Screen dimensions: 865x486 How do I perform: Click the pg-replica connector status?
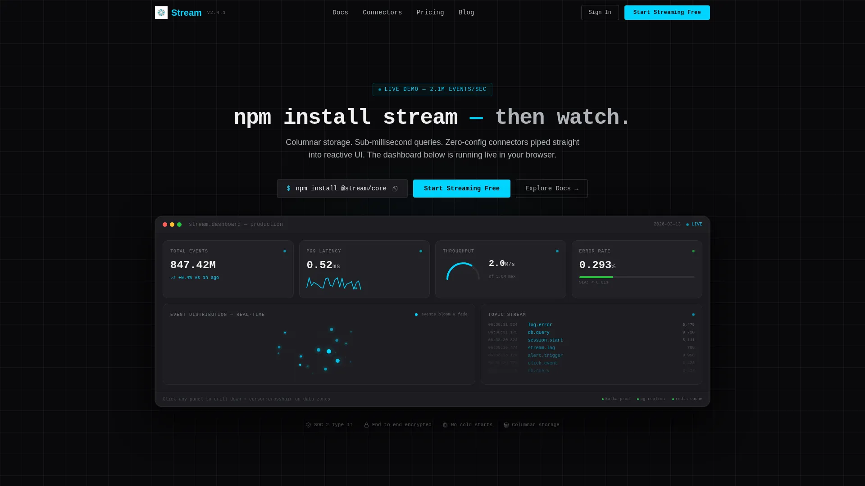click(x=651, y=399)
